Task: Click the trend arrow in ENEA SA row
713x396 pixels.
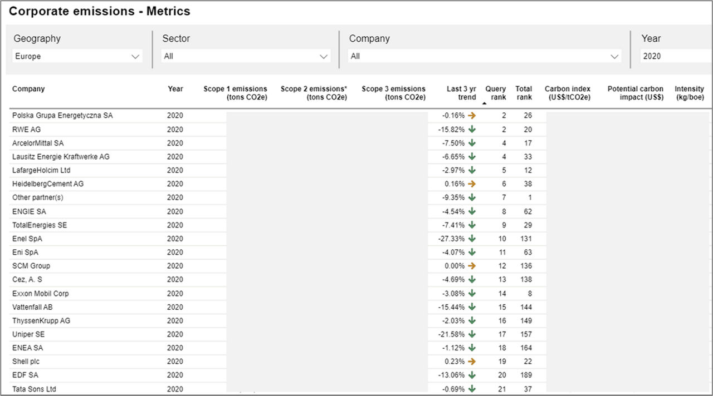Action: point(472,348)
